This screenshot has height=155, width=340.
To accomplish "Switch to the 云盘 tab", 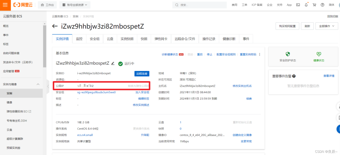I will 110,39.
